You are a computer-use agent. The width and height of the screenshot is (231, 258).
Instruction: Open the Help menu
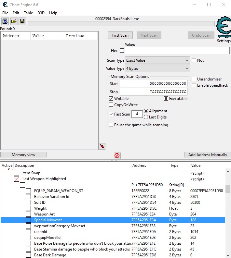pos(53,13)
